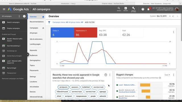The height and width of the screenshot is (102, 182).
Task: Open the hamburger main menu
Action: (x=4, y=9)
